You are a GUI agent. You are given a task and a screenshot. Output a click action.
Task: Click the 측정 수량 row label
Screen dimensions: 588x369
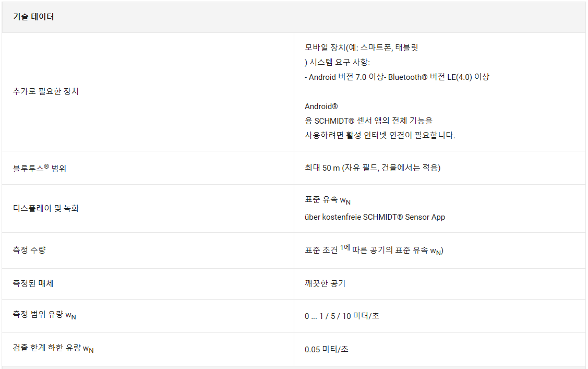click(x=29, y=250)
